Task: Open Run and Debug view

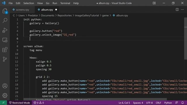Action: (x=5, y=30)
